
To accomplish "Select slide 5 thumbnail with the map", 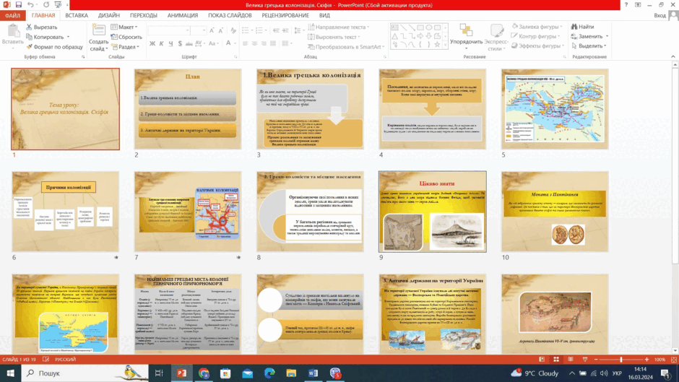I will (555, 109).
